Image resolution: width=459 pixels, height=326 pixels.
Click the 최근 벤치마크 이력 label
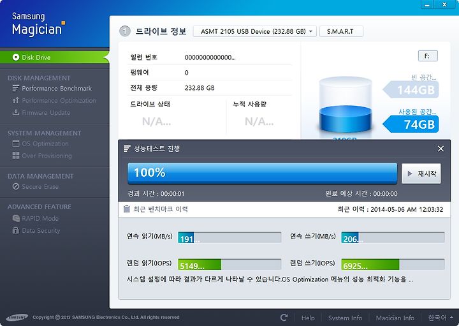pyautogui.click(x=161, y=209)
